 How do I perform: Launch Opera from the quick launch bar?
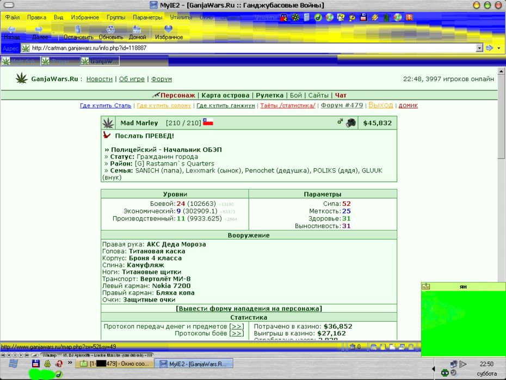tap(59, 364)
